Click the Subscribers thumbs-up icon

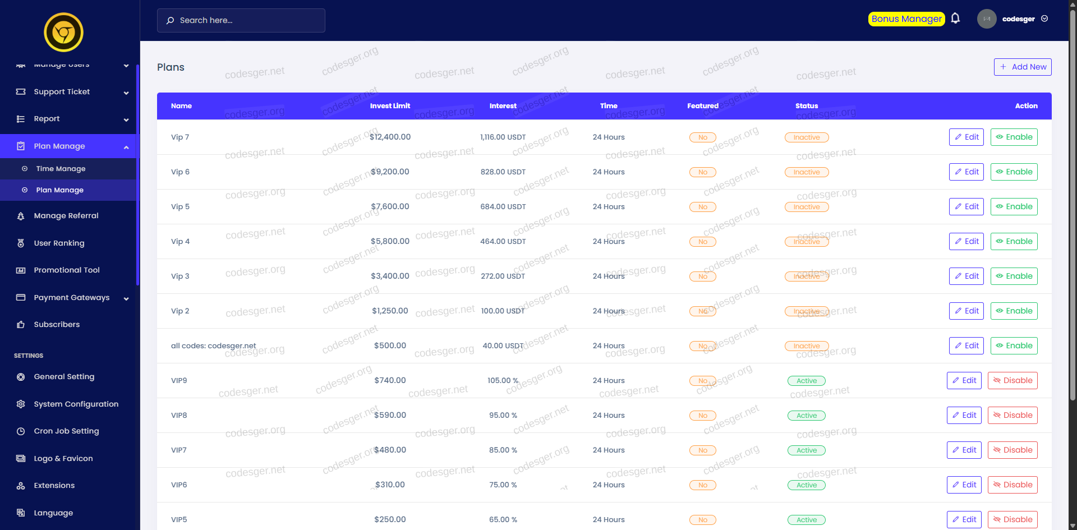(21, 325)
